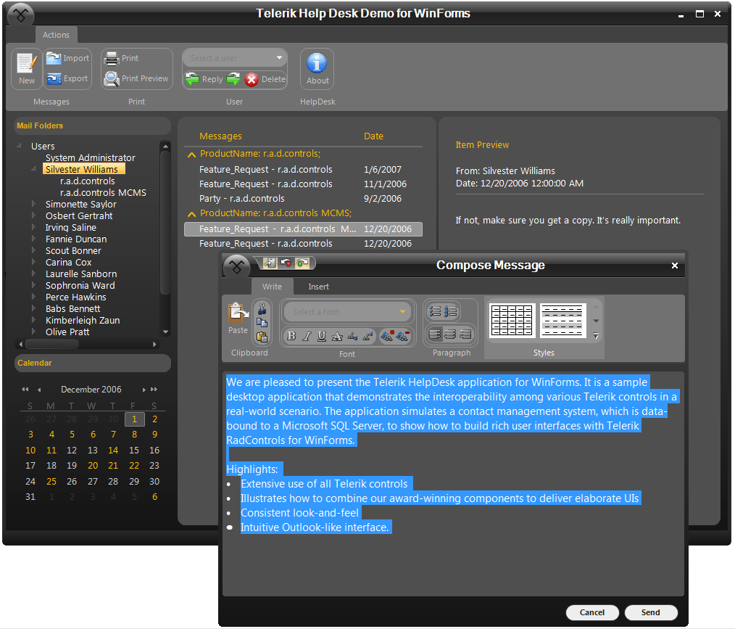Open the Select a user dropdown
Image resolution: width=735 pixels, height=629 pixels.
(279, 58)
